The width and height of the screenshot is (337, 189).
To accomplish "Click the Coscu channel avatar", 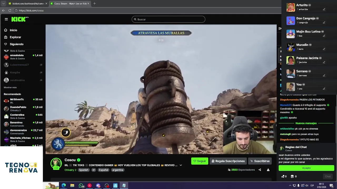I will pos(56,164).
